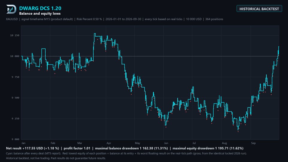Click the DWARG DCS 1.20 title
This screenshot has width=288, height=162.
40,8
